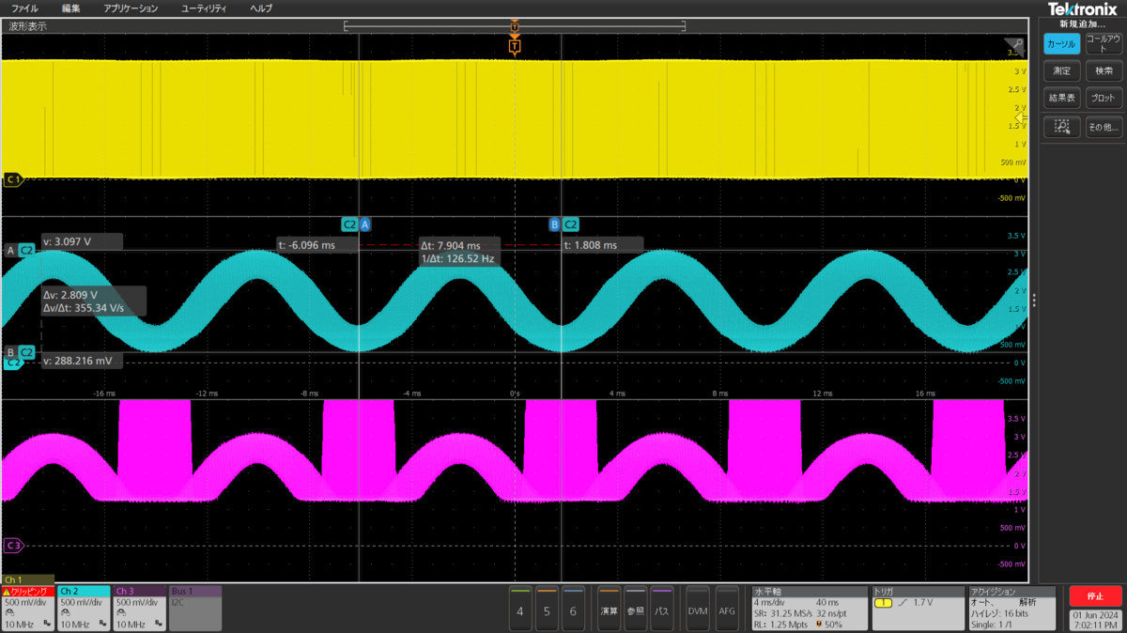
Task: Open the 水平軸 horizontal settings badge
Action: pyautogui.click(x=809, y=609)
